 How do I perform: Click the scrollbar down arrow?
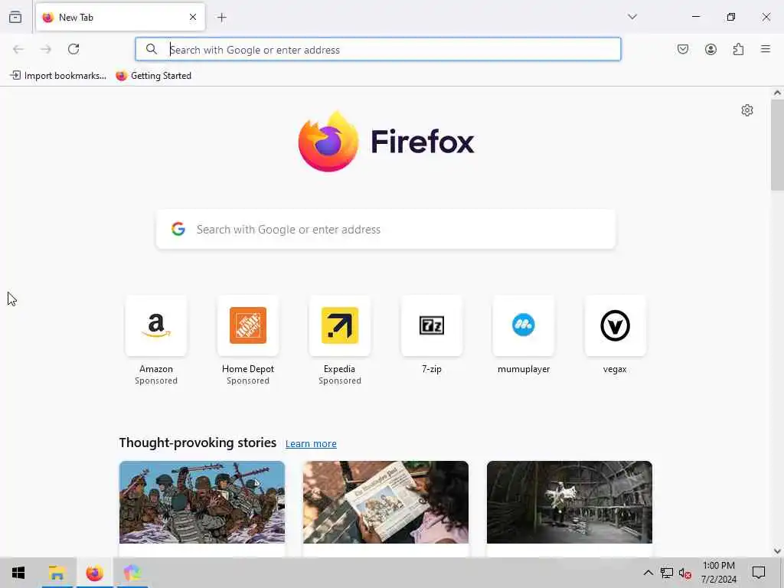click(777, 550)
